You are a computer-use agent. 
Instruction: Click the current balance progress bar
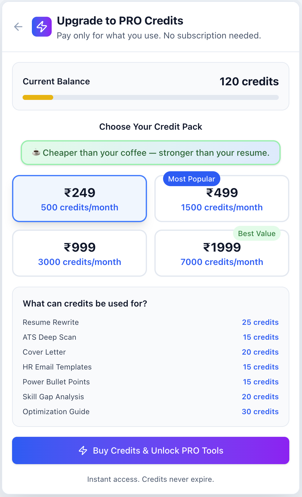(151, 97)
